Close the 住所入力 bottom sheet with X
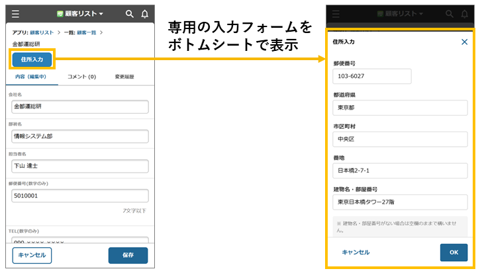The width and height of the screenshot is (480, 275). pyautogui.click(x=464, y=42)
